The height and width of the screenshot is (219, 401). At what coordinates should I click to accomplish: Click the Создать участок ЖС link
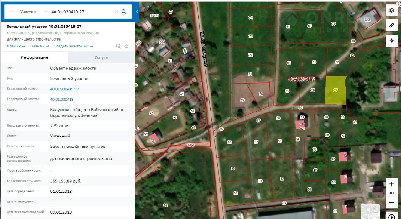point(74,46)
